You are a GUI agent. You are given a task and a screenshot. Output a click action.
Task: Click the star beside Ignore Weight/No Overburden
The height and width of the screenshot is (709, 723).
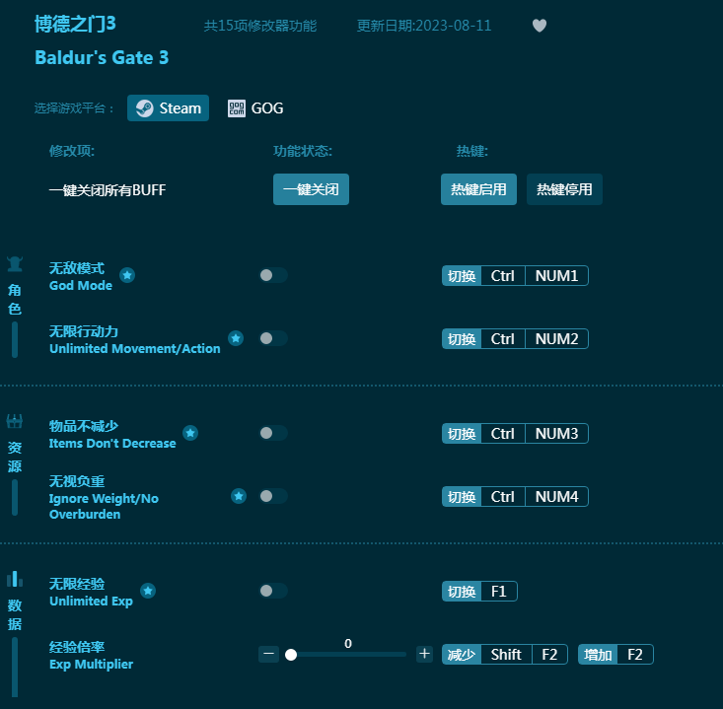point(239,496)
